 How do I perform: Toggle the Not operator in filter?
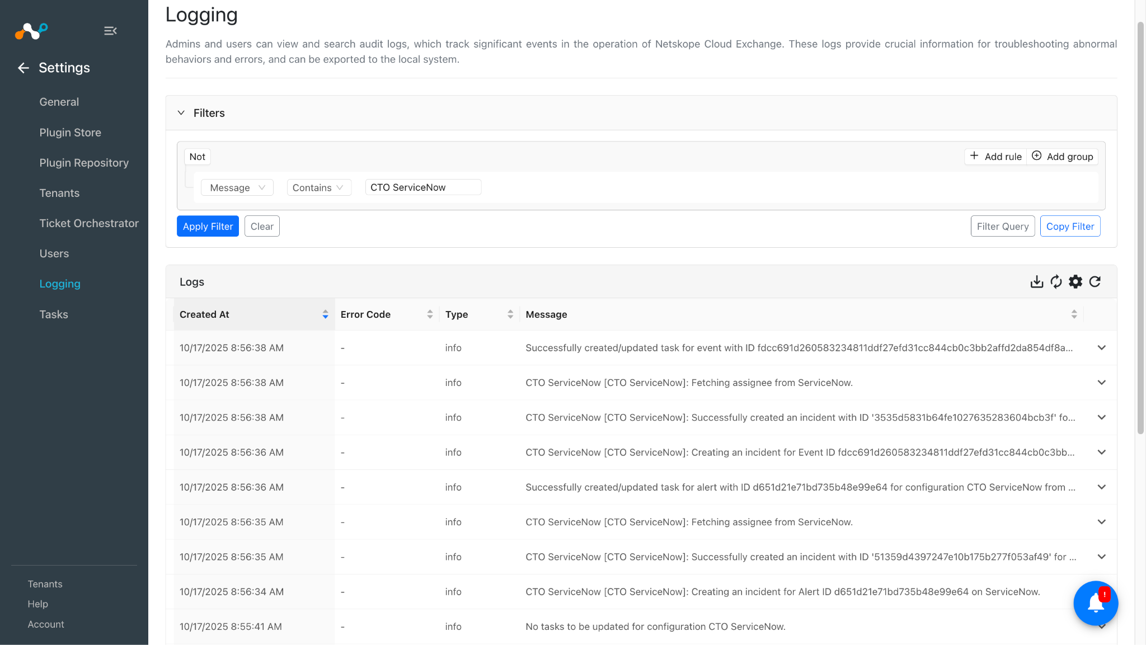click(x=197, y=157)
